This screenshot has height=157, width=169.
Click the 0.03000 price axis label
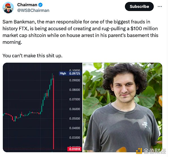[75, 138]
